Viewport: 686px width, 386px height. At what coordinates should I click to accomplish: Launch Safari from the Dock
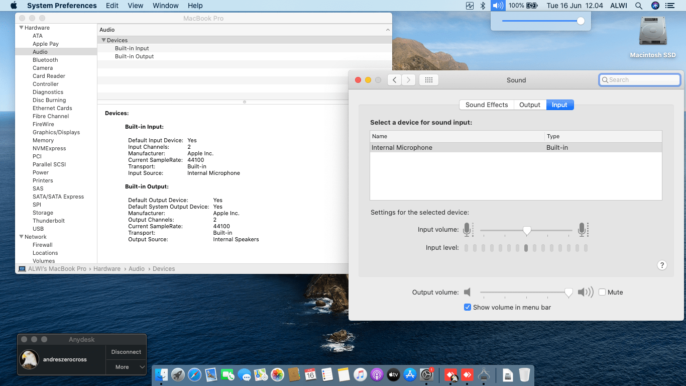[194, 374]
